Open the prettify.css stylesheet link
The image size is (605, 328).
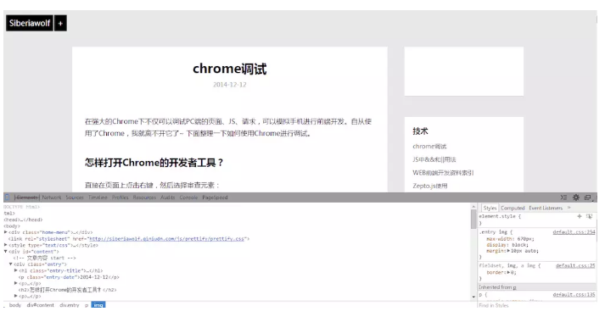click(x=166, y=238)
